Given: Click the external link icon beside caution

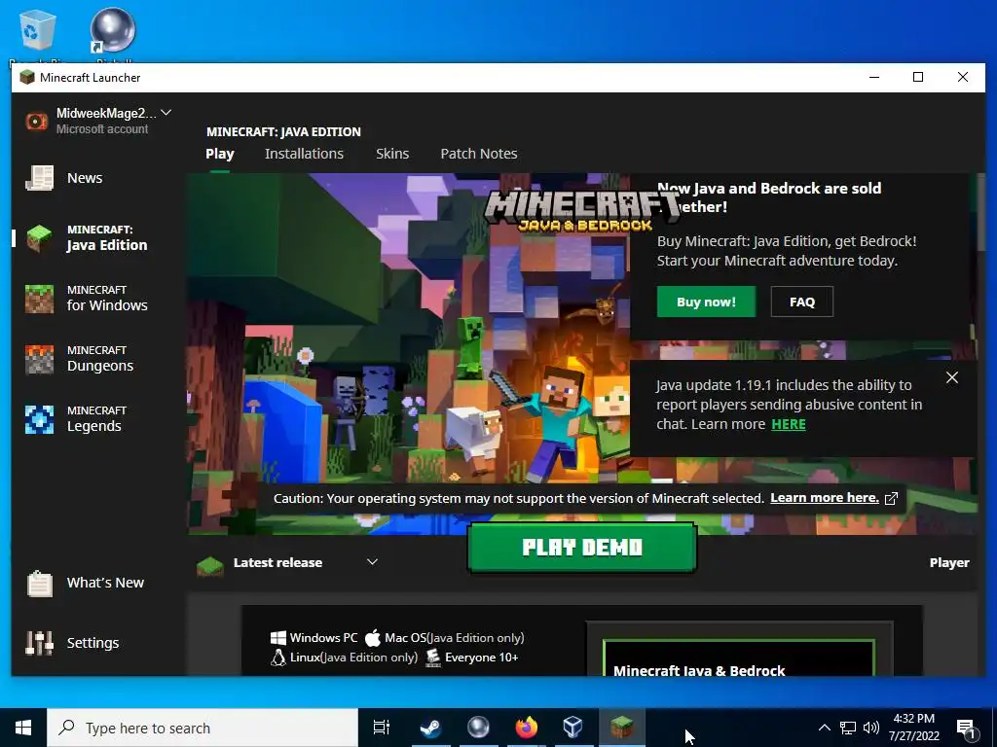Looking at the screenshot, I should [892, 499].
